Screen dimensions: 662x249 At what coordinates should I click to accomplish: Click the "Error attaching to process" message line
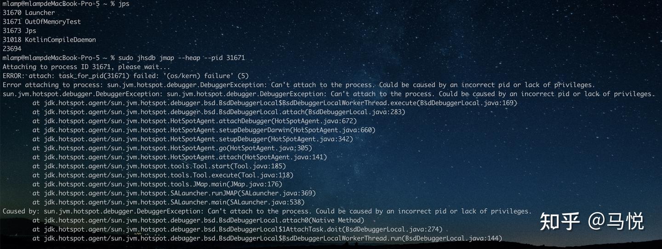click(298, 85)
